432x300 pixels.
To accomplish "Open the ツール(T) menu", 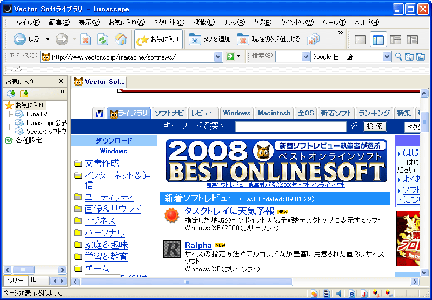I will 334,23.
